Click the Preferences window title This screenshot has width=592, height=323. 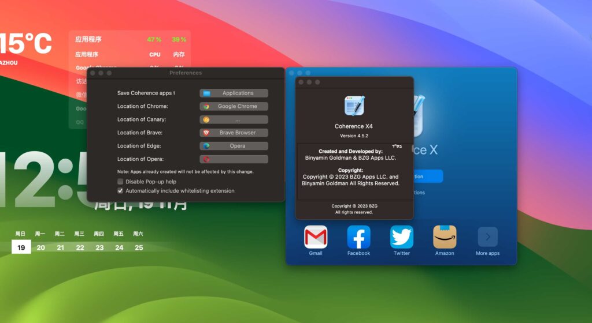point(186,73)
